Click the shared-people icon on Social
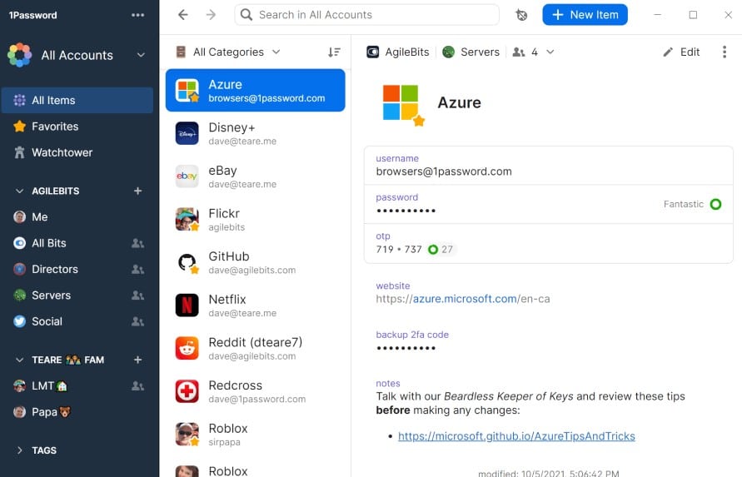Viewport: 742px width, 477px height. point(137,321)
